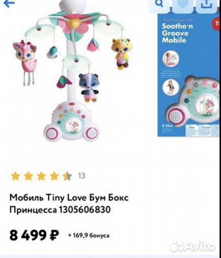The image size is (221, 258).
Task: View the +169,9 бонуса bonus info
Action: click(89, 236)
